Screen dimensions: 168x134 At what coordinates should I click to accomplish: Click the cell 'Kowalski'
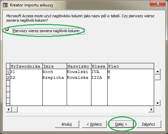(x=79, y=72)
